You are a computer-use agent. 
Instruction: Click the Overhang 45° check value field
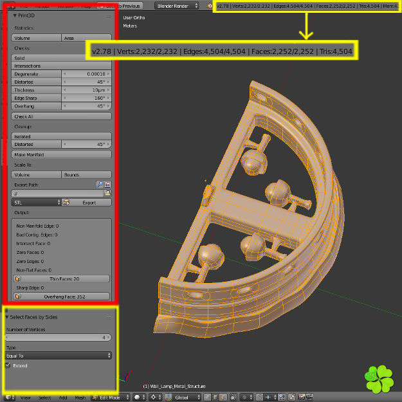pyautogui.click(x=87, y=106)
